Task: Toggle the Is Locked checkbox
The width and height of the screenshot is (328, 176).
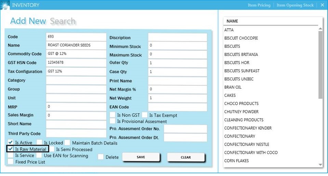Action: (39, 143)
